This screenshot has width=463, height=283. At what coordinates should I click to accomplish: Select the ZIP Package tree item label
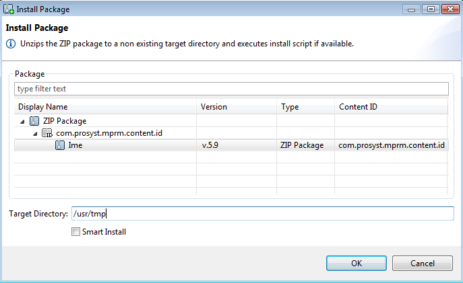(65, 121)
